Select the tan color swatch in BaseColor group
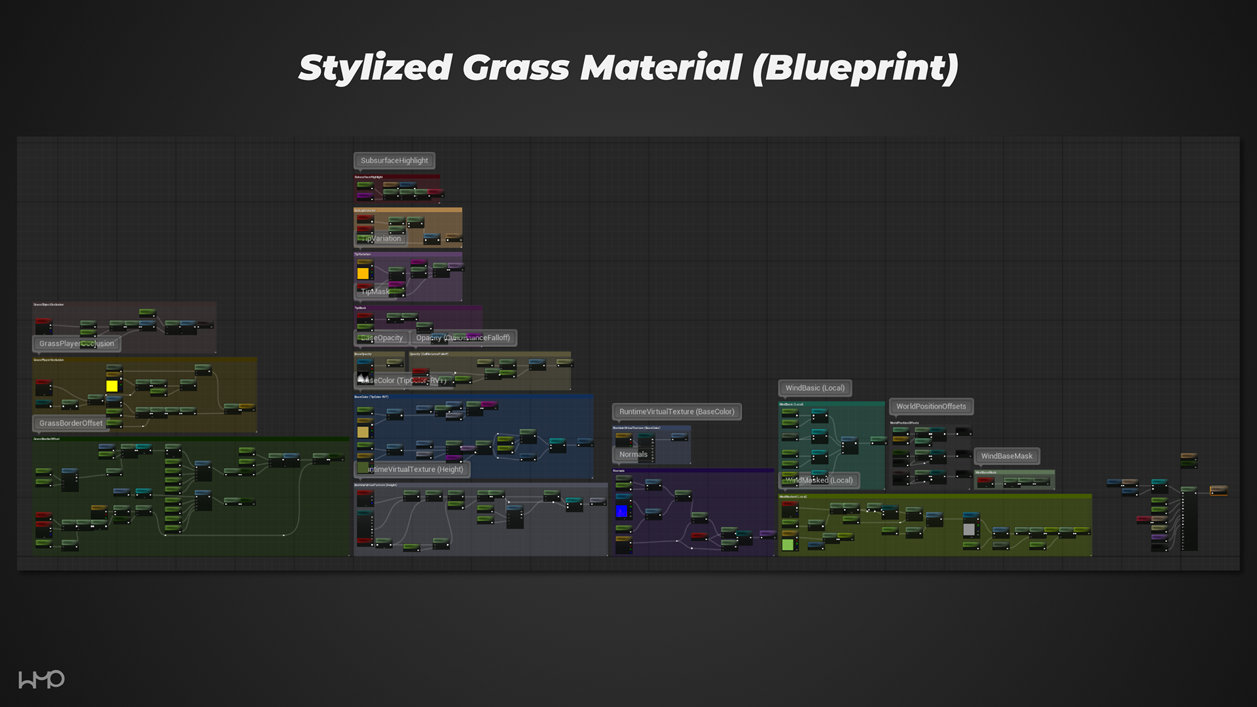Image resolution: width=1257 pixels, height=707 pixels. 363,432
